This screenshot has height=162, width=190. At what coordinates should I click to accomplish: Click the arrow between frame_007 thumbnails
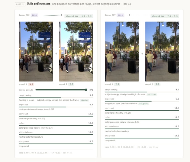tap(142, 54)
